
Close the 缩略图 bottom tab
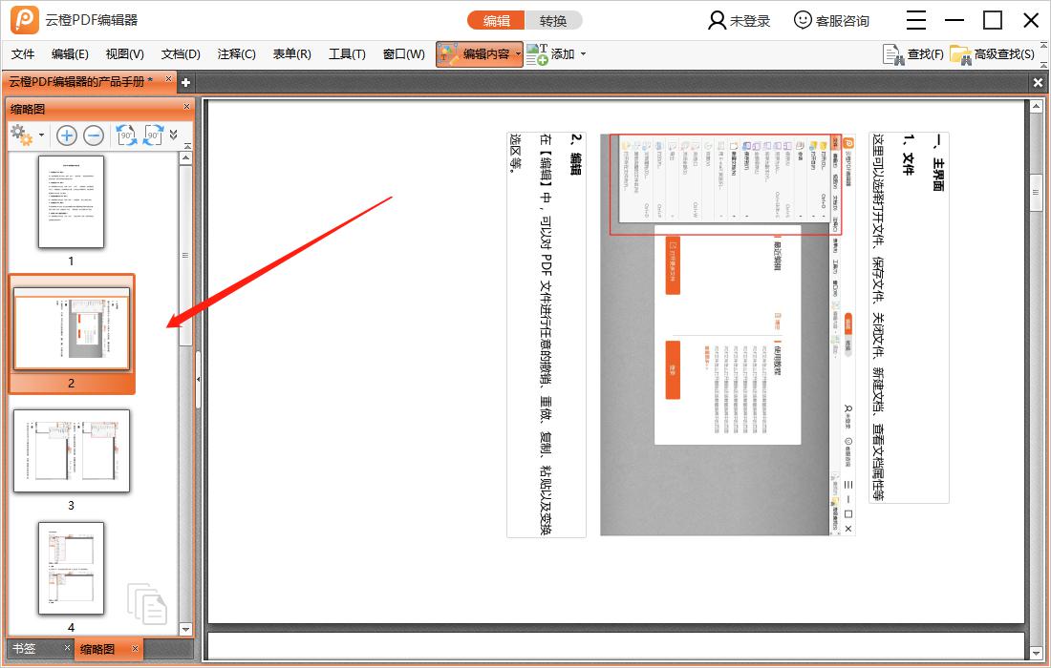(x=135, y=648)
